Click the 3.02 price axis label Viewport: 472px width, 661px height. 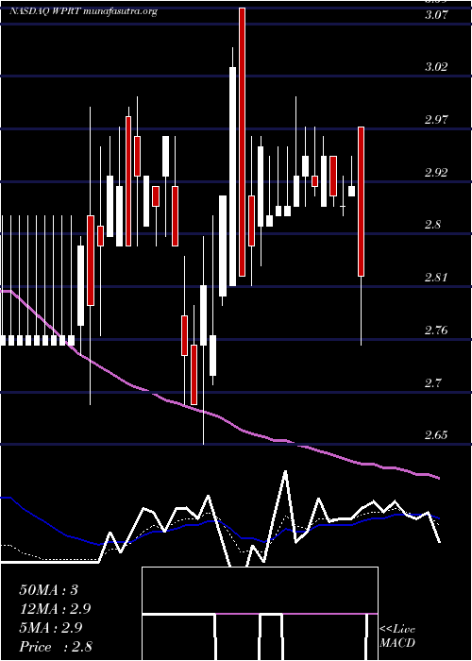[436, 67]
